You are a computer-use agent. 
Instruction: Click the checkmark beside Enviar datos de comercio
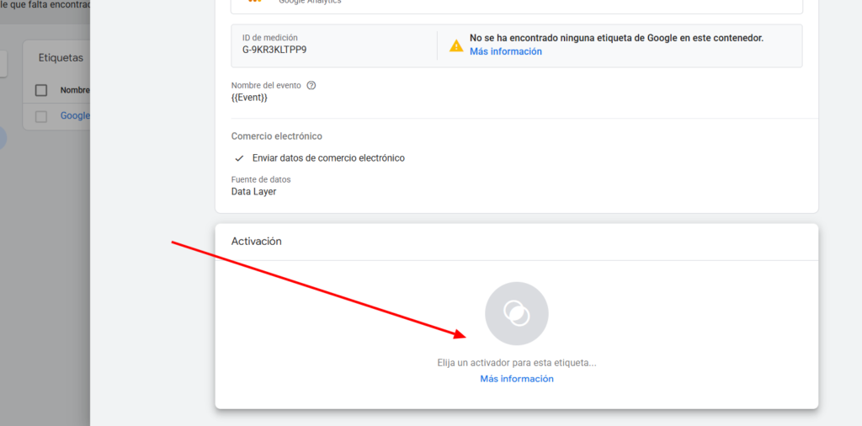[x=240, y=158]
